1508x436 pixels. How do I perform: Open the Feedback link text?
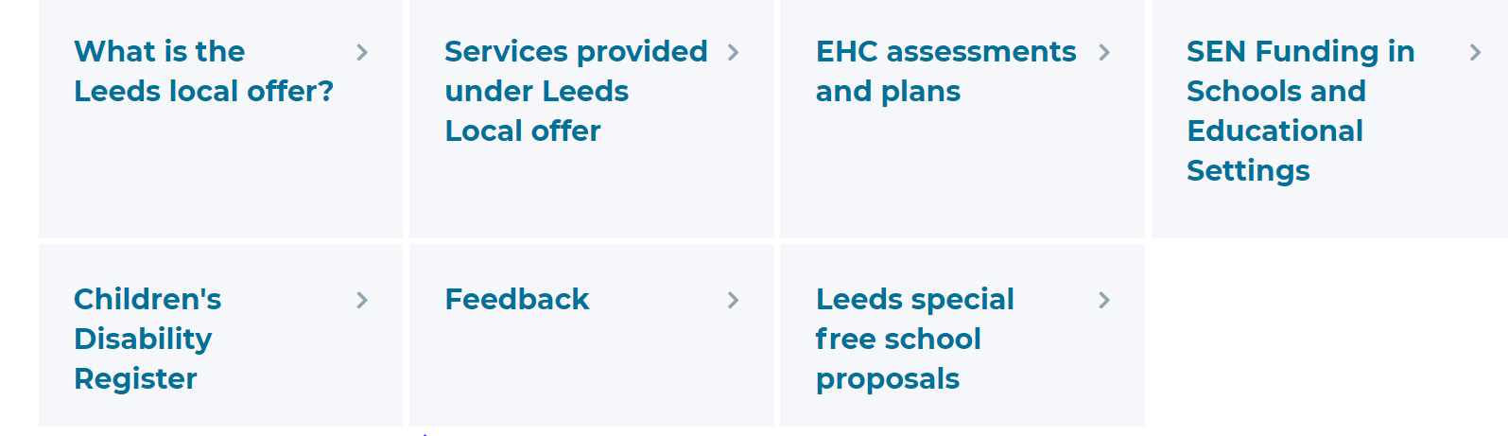517,300
